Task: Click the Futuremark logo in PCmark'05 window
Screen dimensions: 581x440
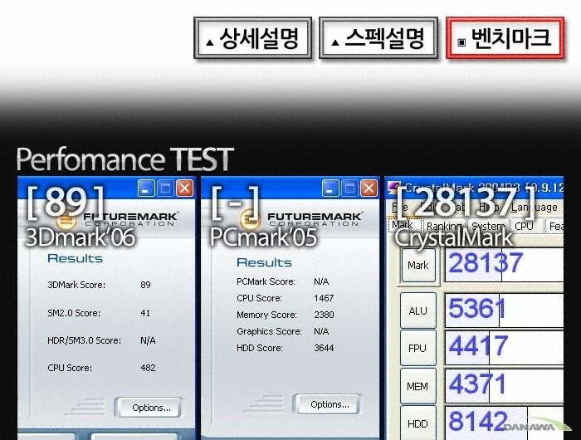Action: pos(300,218)
